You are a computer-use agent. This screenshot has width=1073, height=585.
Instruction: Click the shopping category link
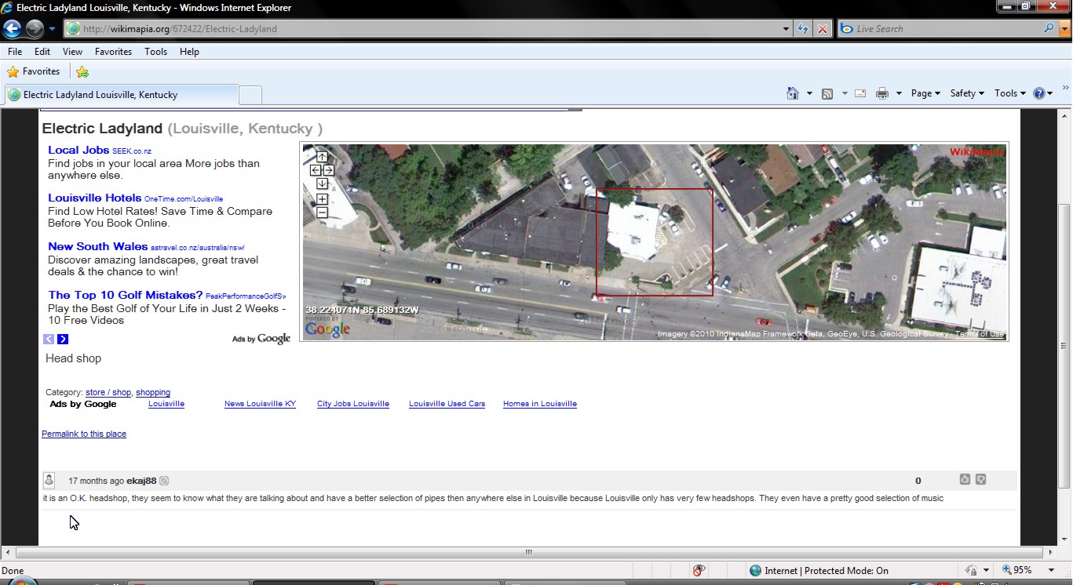pos(153,392)
